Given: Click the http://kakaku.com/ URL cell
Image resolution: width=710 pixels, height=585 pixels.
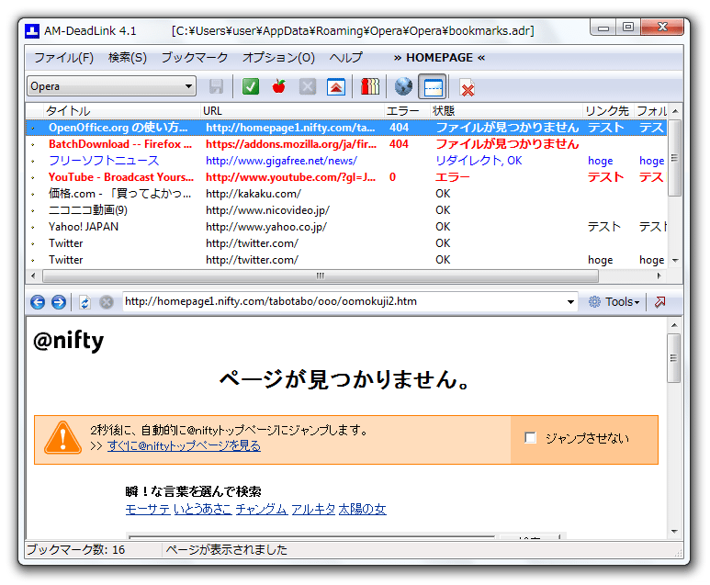Looking at the screenshot, I should pyautogui.click(x=254, y=194).
